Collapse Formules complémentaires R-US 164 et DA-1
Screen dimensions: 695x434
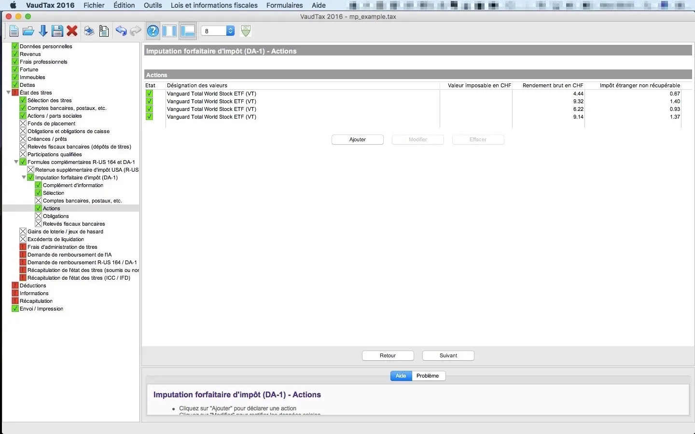16,162
